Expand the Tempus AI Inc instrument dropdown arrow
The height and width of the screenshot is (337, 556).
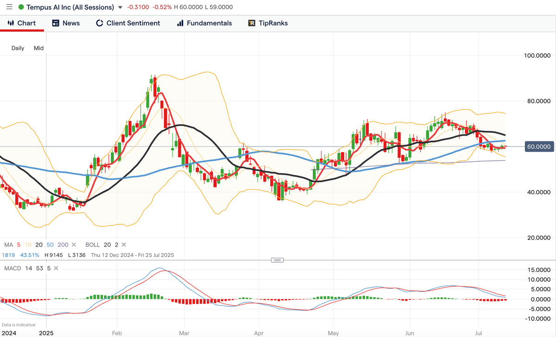(120, 7)
